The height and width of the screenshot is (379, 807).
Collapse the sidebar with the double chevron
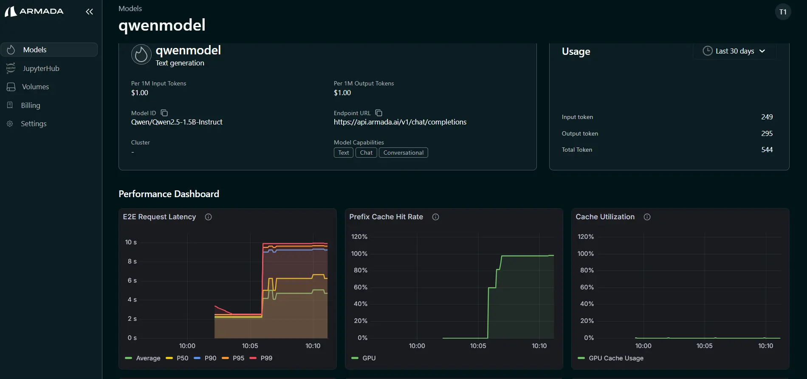pyautogui.click(x=89, y=11)
